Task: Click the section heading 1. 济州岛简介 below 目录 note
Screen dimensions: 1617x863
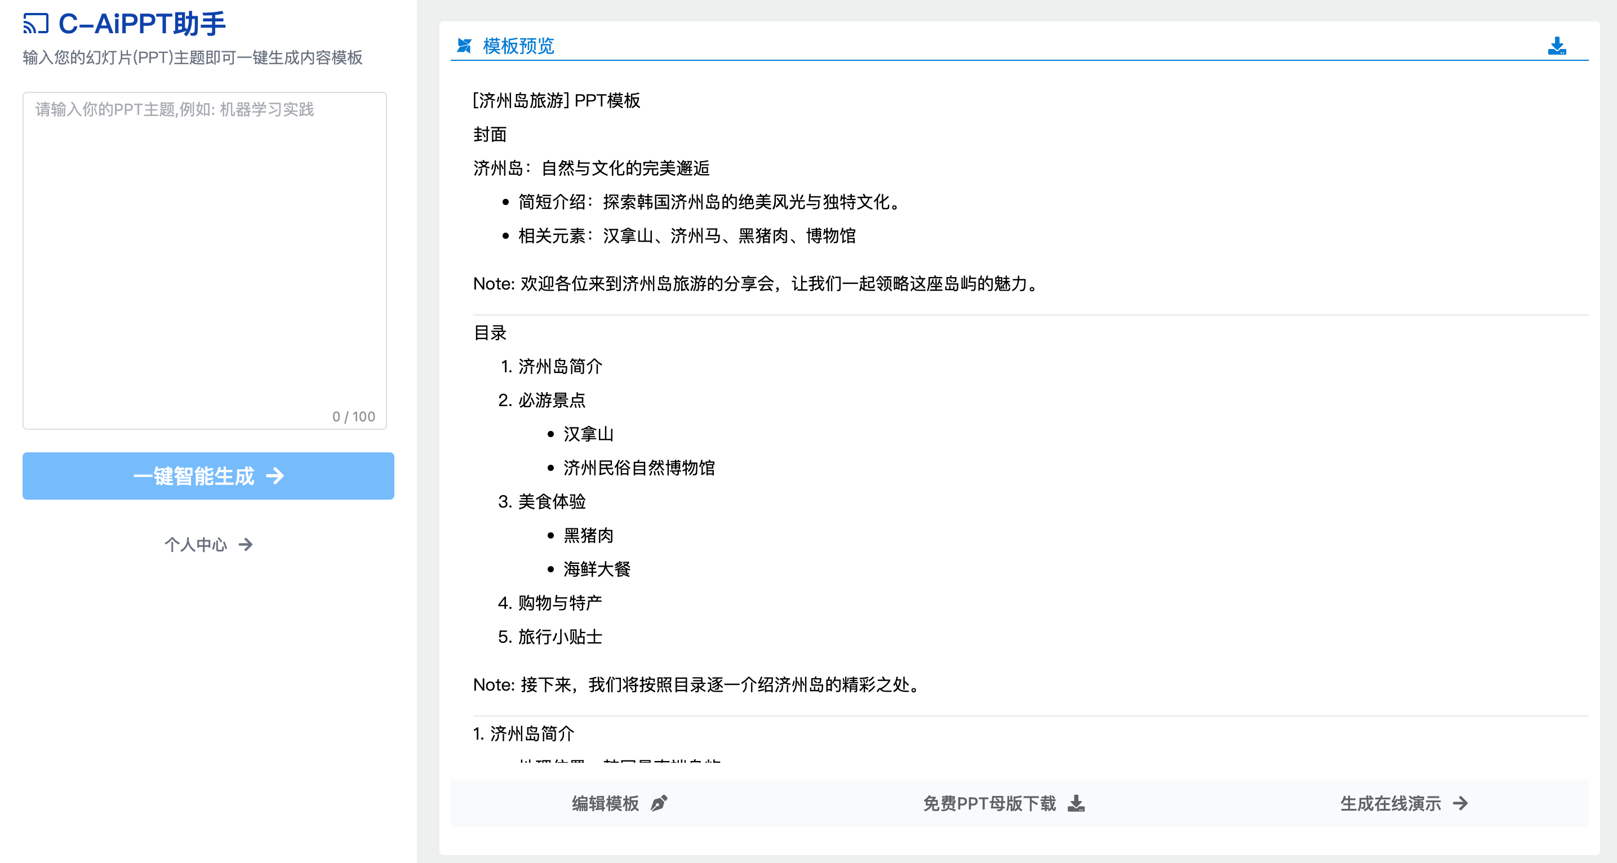Action: tap(523, 733)
